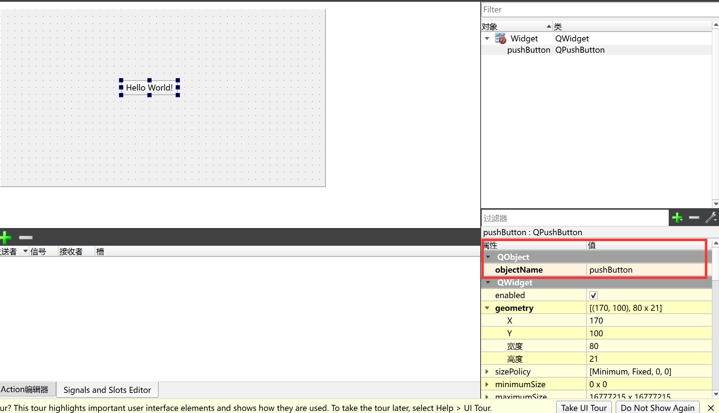This screenshot has width=719, height=413.
Task: Expand the QObject properties section
Action: click(x=488, y=257)
